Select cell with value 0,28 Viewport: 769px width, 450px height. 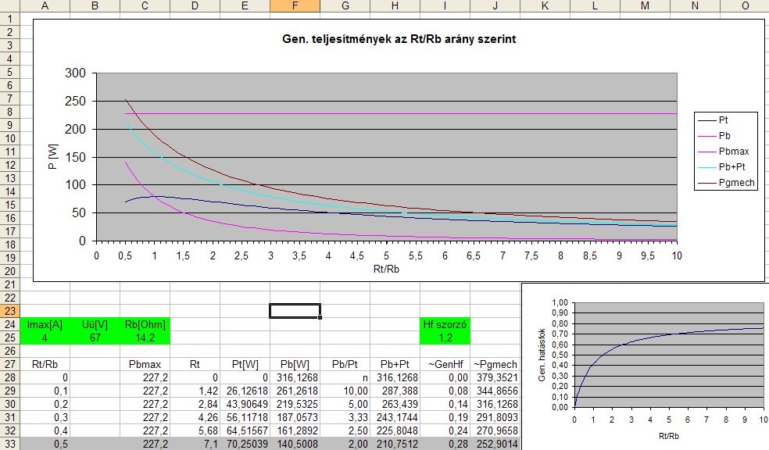[445, 444]
